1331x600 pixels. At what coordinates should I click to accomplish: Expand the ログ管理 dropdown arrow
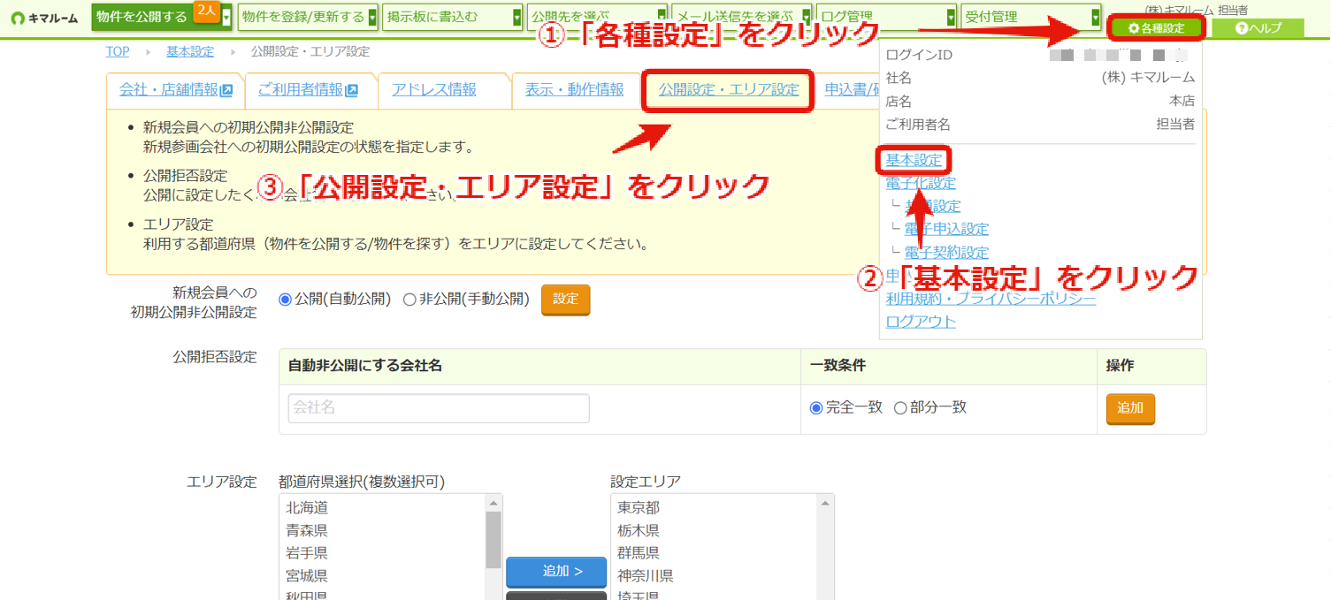pos(952,17)
